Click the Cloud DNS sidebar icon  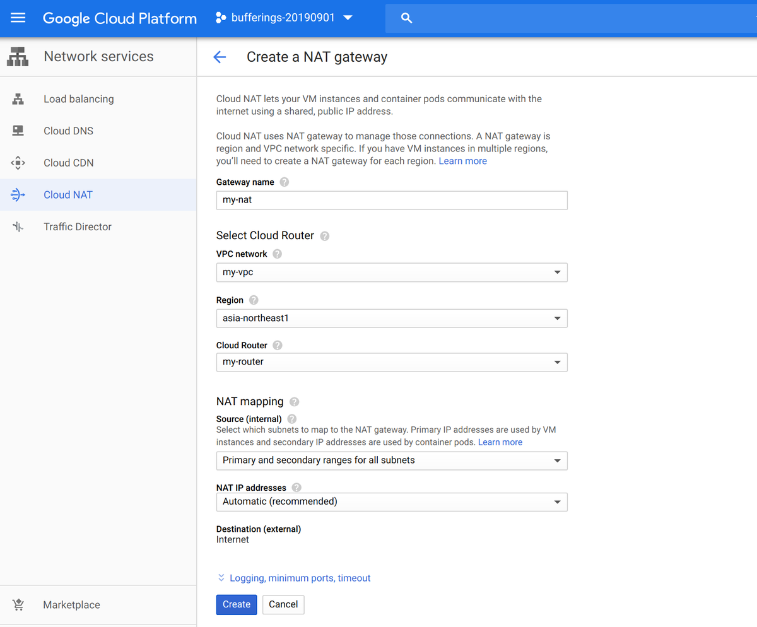tap(18, 131)
